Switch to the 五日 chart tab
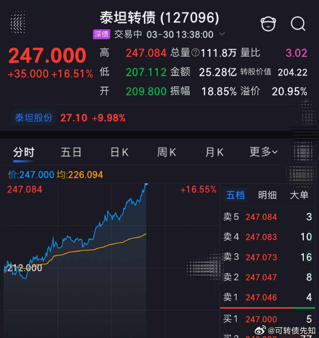The width and height of the screenshot is (319, 338). (x=71, y=152)
